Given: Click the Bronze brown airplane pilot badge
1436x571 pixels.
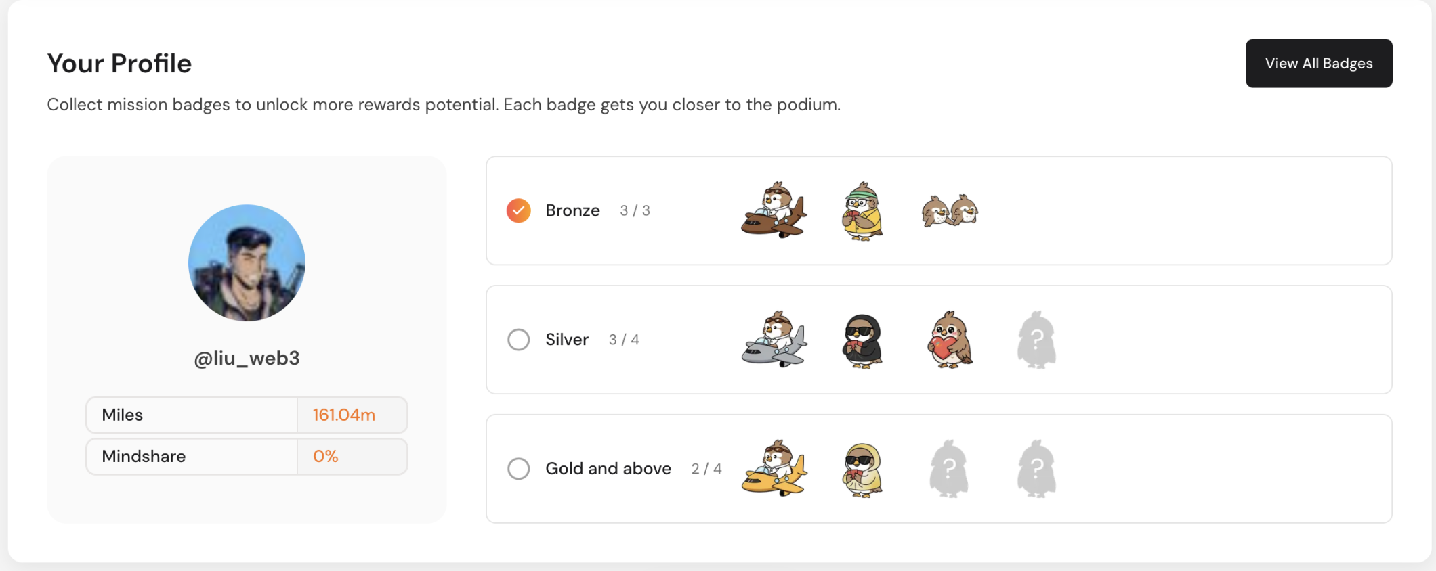Looking at the screenshot, I should pos(774,210).
